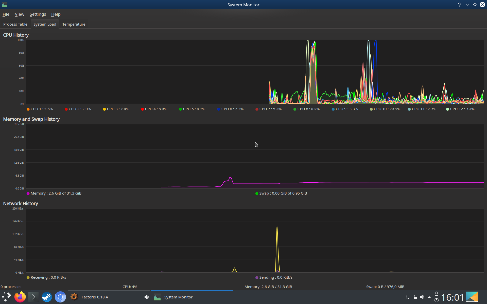Launch Chromium from the taskbar
The height and width of the screenshot is (304, 487).
(x=60, y=297)
